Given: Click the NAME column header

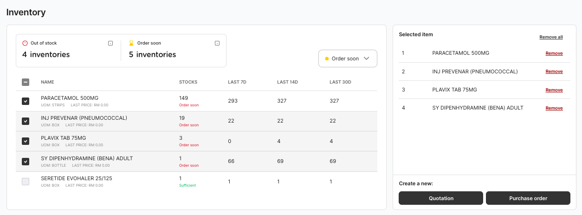Looking at the screenshot, I should tap(47, 82).
